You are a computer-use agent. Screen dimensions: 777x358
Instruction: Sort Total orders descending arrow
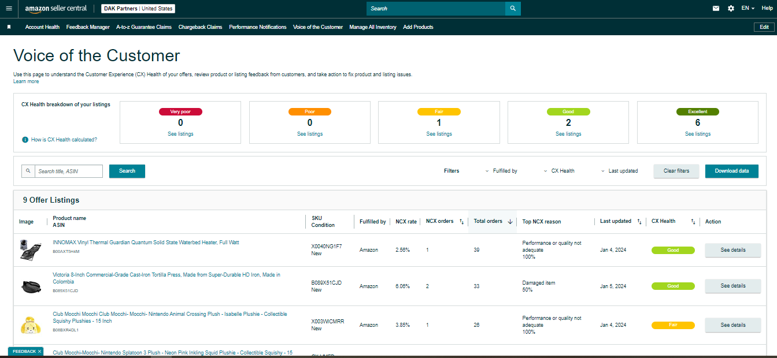click(x=510, y=222)
